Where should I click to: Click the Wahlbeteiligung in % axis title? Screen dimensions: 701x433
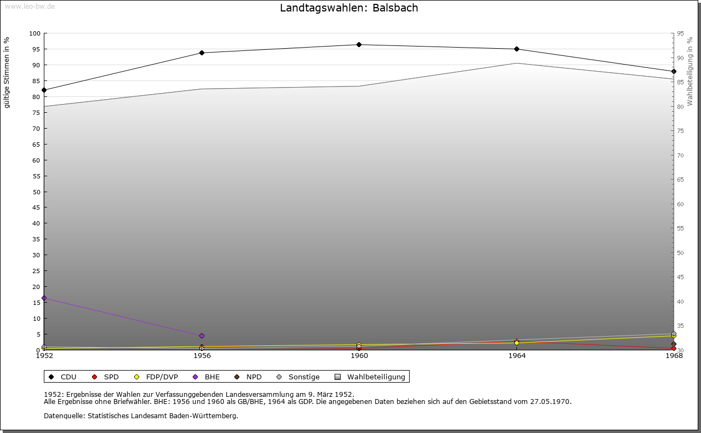tap(690, 71)
